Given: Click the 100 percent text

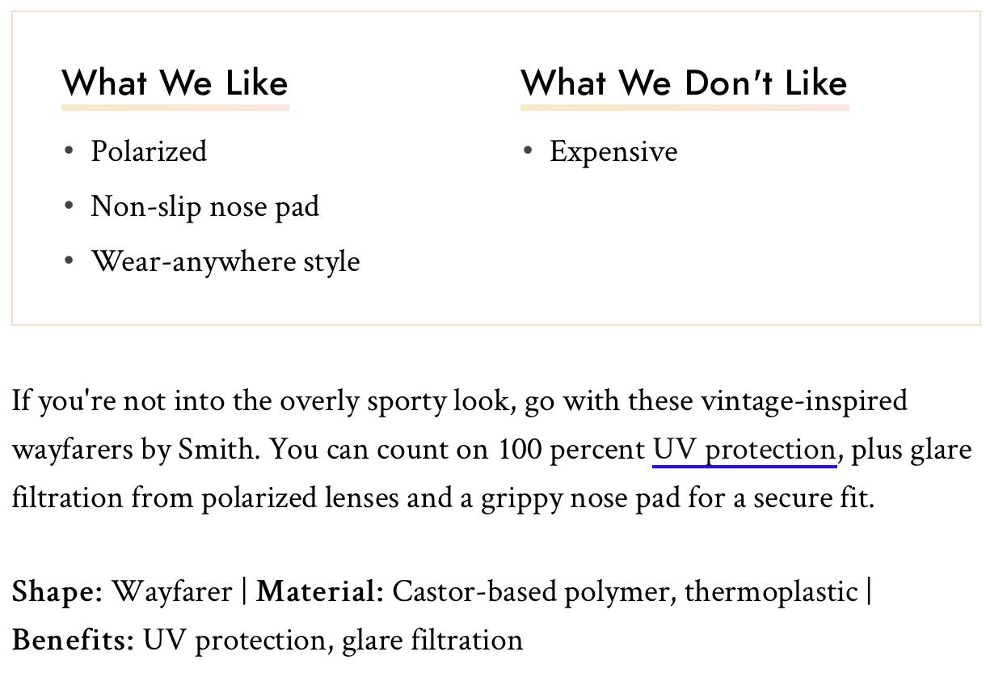Looking at the screenshot, I should point(571,450).
